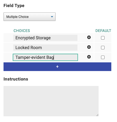Click the white plus icon
Screen dimensions: 117x122
click(x=57, y=67)
